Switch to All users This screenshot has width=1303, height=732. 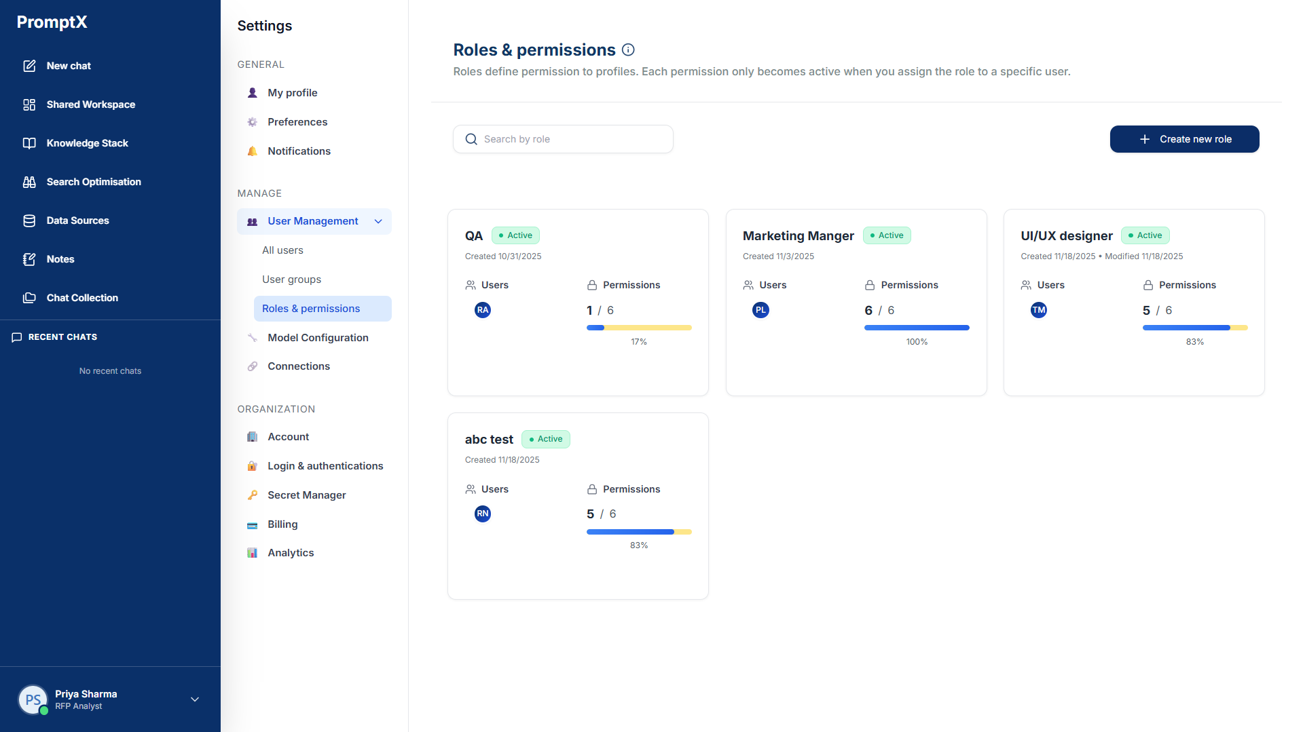282,250
